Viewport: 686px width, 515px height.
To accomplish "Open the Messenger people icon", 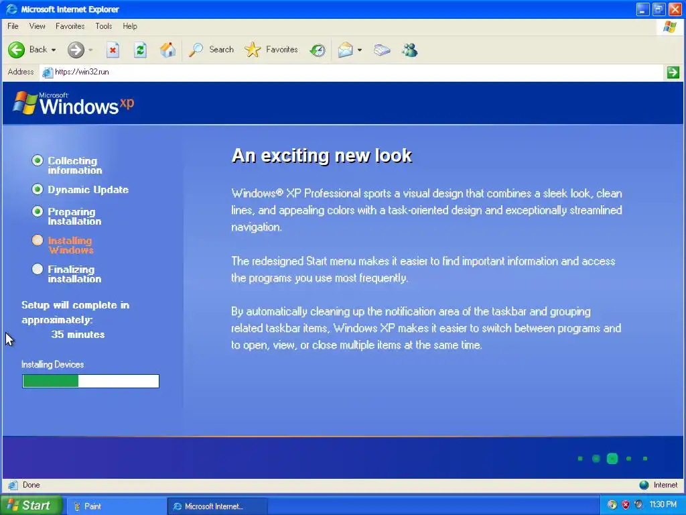I will [409, 50].
